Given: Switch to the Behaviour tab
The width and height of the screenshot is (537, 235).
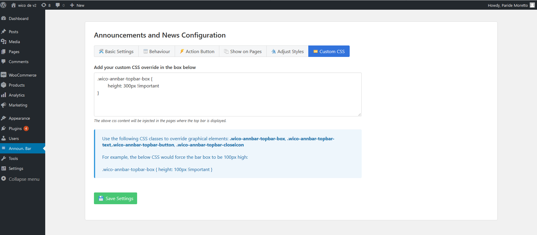Looking at the screenshot, I should (156, 51).
